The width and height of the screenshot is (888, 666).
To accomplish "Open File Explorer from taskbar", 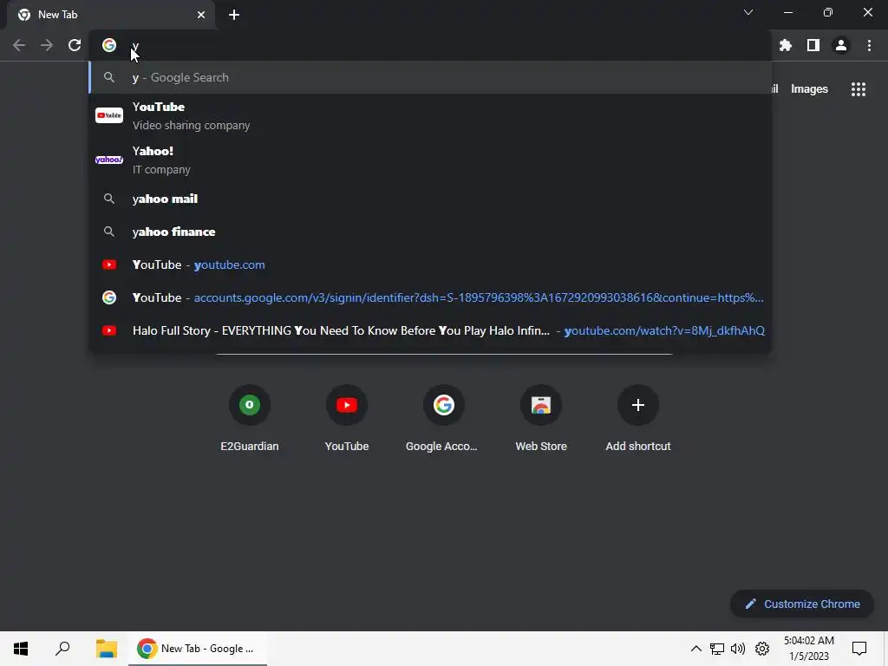I will pos(107,649).
